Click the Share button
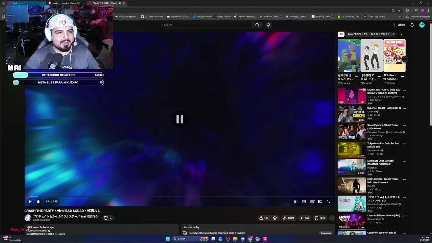 288,218
